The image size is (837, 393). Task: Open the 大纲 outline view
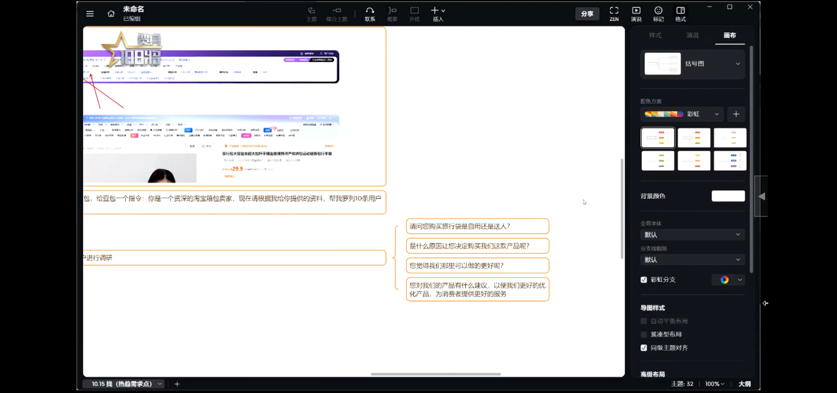coord(745,384)
